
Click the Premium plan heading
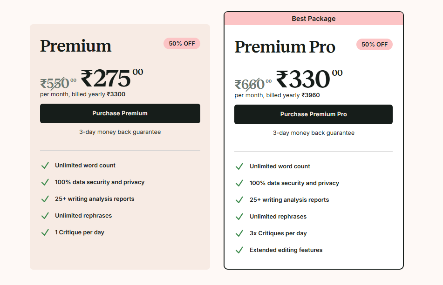tap(75, 46)
